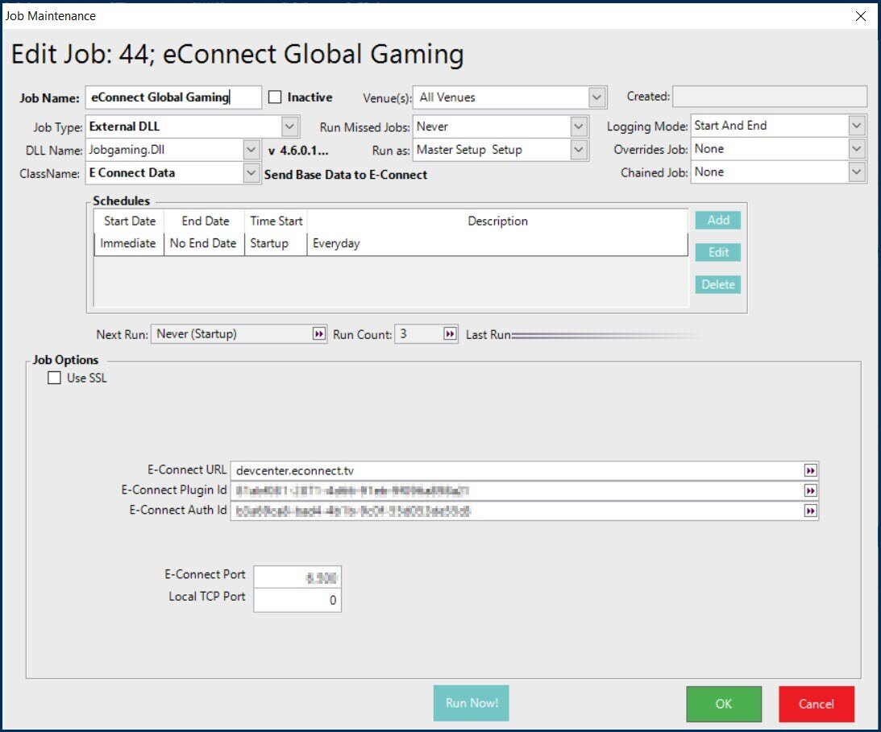Click the Run Count advance arrow icon

pyautogui.click(x=450, y=334)
